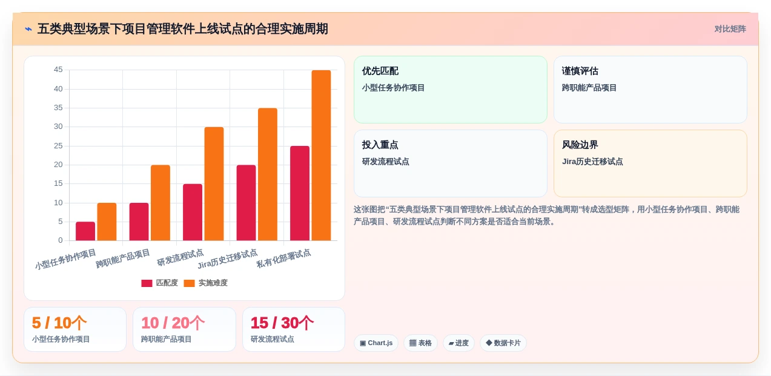771x376 pixels.
Task: Click the lightning icon beside the title
Action: (28, 29)
